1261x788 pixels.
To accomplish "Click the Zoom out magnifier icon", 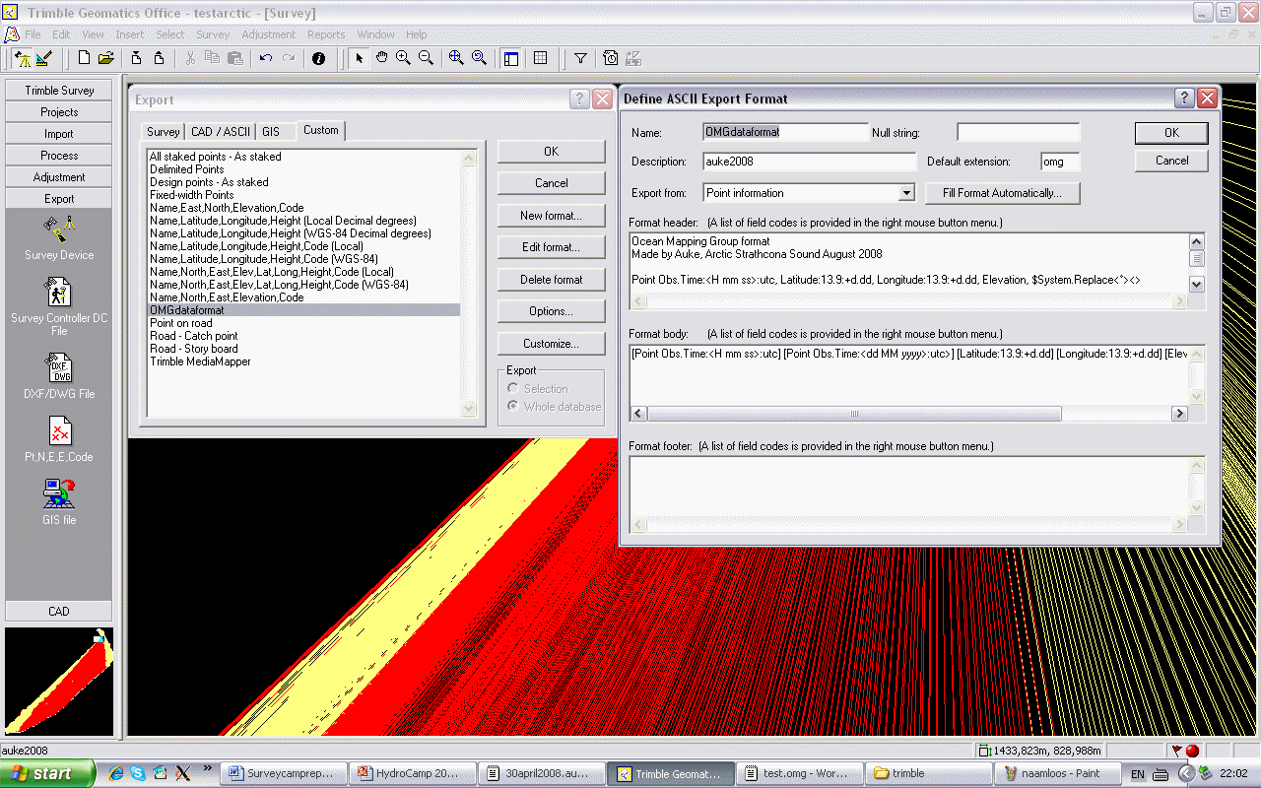I will tap(426, 58).
